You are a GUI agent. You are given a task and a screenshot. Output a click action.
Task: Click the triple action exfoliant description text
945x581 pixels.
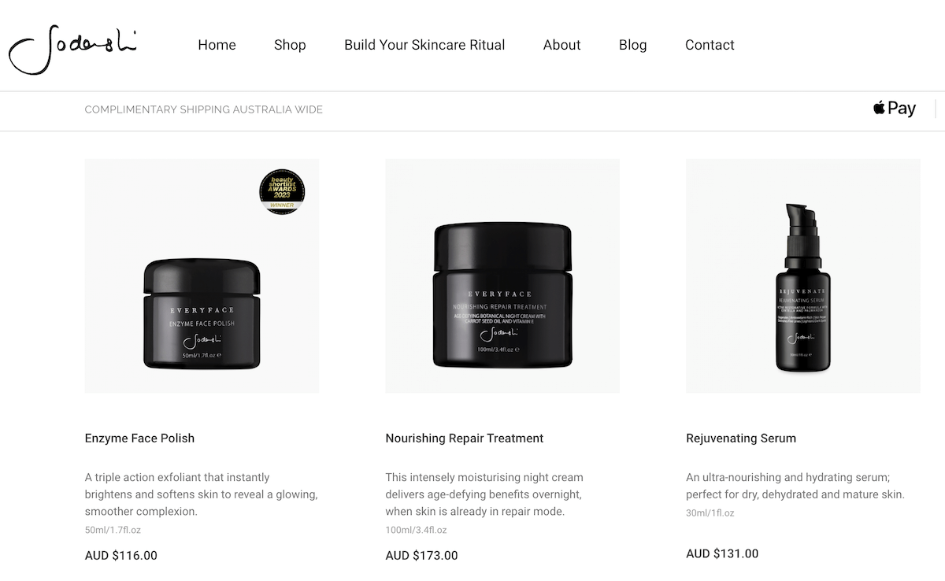pos(202,494)
